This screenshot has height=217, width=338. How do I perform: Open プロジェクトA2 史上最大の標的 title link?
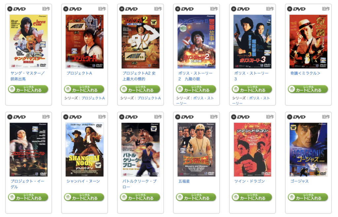[139, 76]
